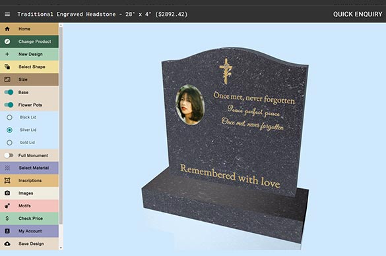
Task: Enable the Full Monument switch
Action: tap(9, 155)
